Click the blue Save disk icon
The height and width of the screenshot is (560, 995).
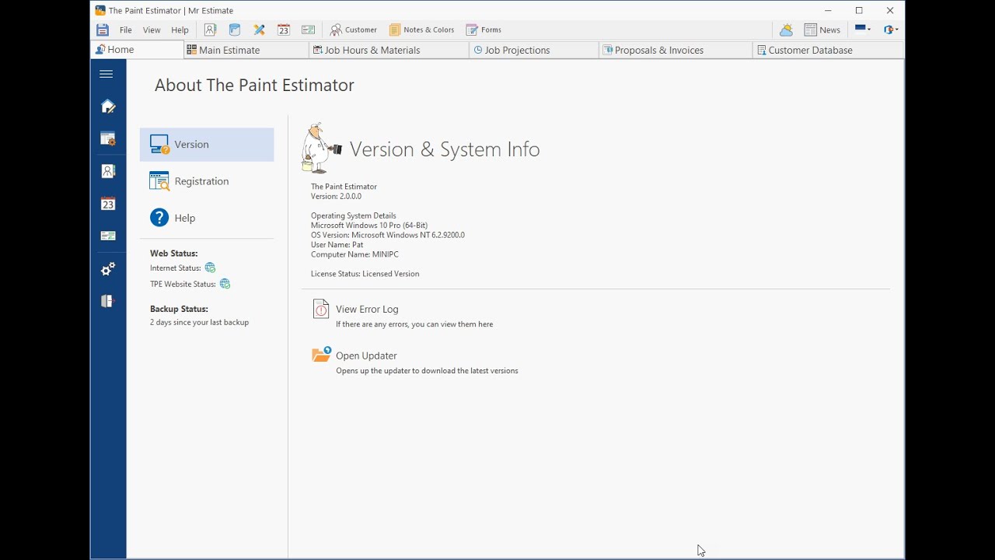pyautogui.click(x=103, y=30)
